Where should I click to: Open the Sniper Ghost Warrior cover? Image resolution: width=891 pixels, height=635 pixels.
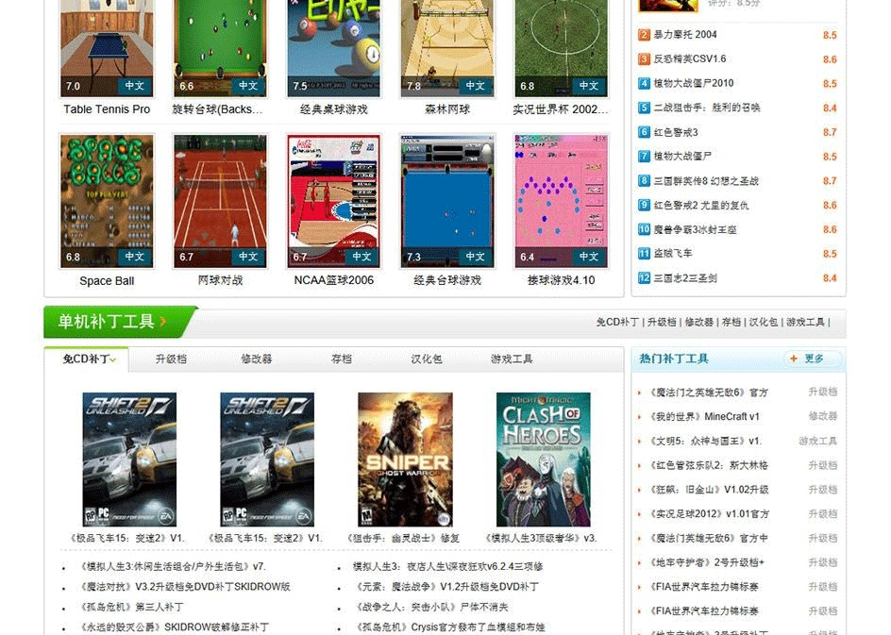tap(405, 460)
